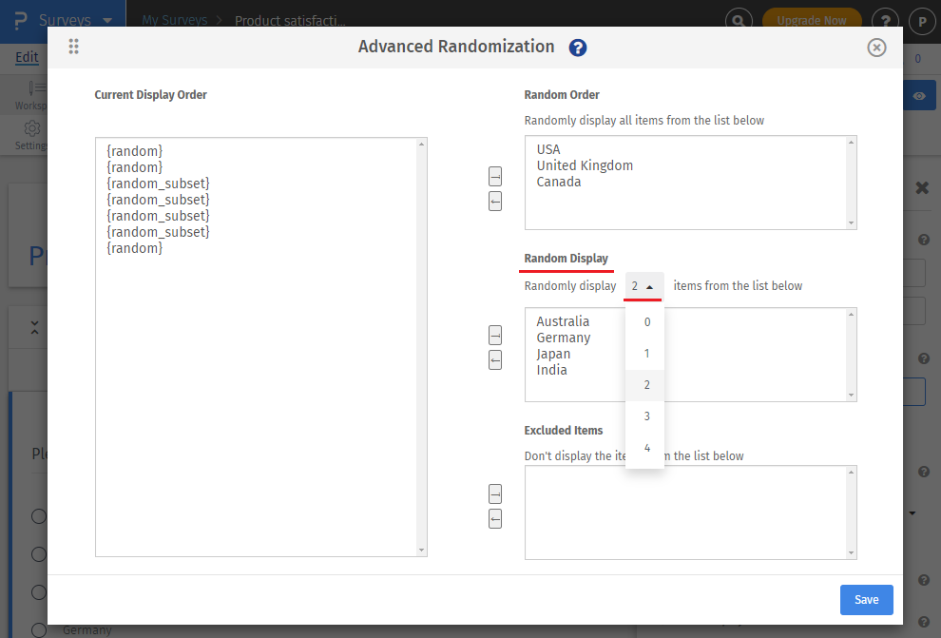941x638 pixels.
Task: Click the Save button
Action: pos(866,599)
